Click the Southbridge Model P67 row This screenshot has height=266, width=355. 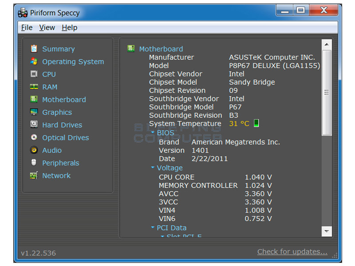195,107
